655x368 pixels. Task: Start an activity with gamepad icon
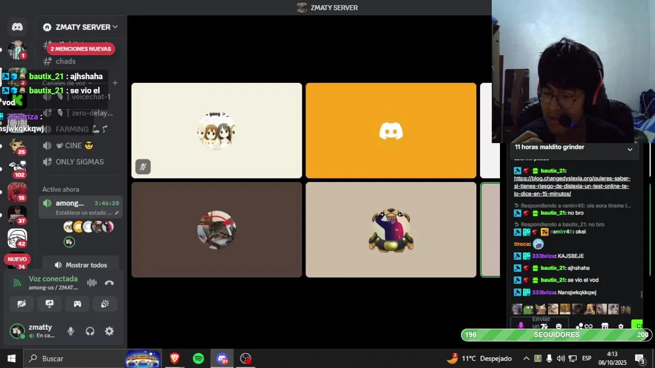click(77, 304)
